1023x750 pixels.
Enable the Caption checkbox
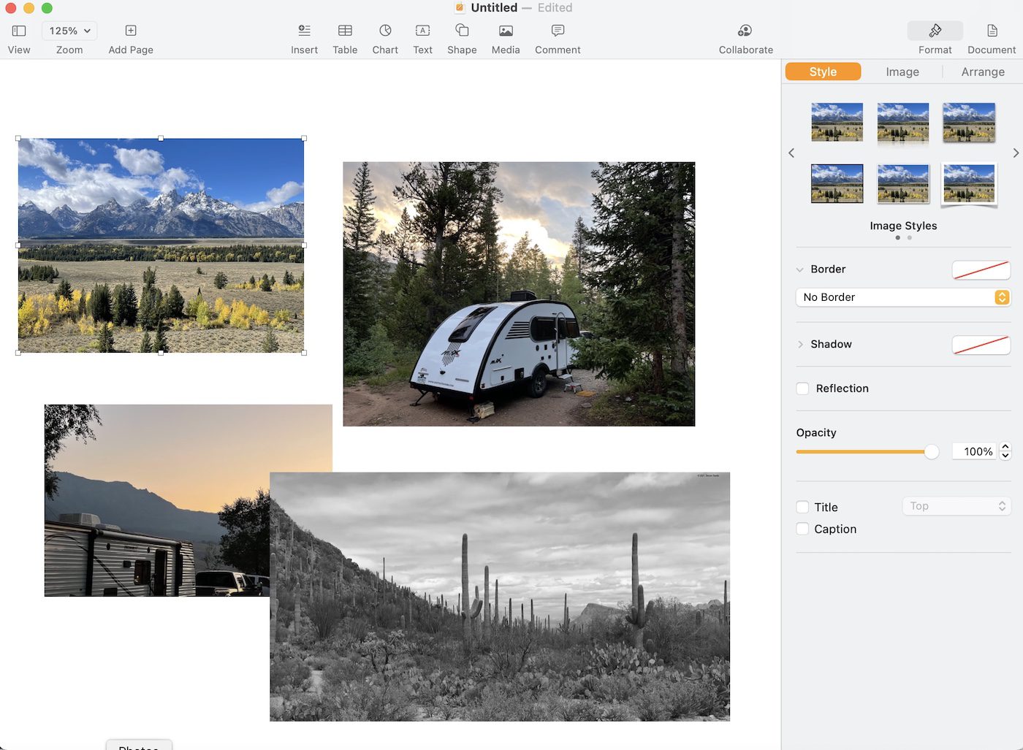[802, 529]
